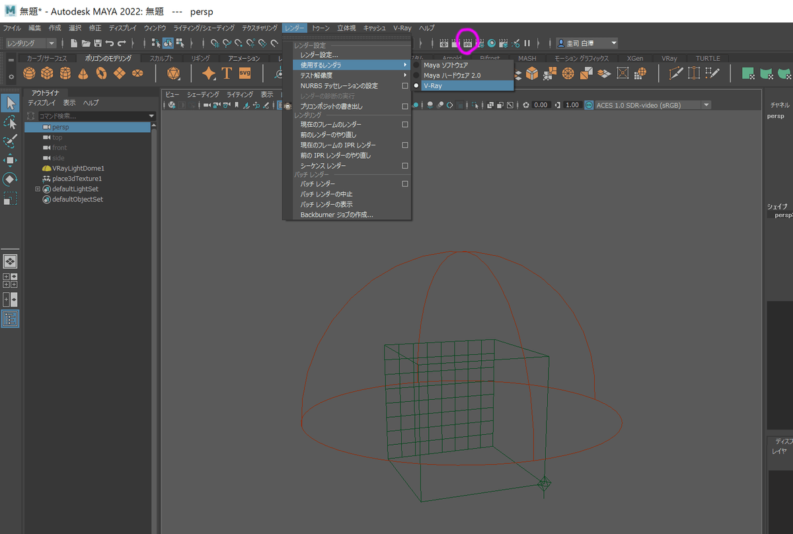
Task: Open option box for プリコンポジットの書き出し
Action: click(405, 106)
